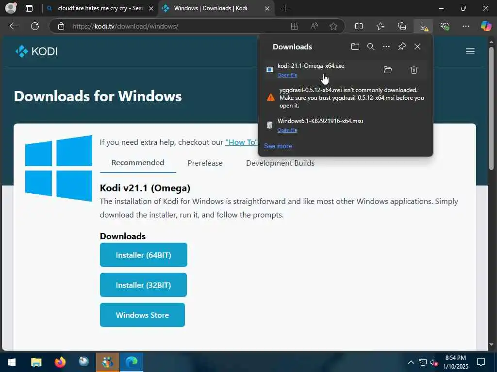
Task: View site information lock icon
Action: (61, 26)
